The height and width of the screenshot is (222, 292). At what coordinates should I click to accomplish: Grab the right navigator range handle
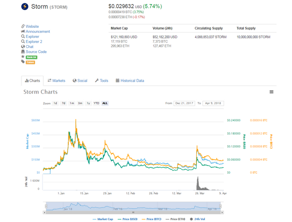coord(220,206)
